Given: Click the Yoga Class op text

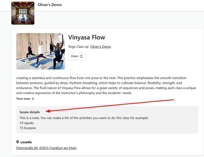Looking at the screenshot, I should tap(79, 46).
